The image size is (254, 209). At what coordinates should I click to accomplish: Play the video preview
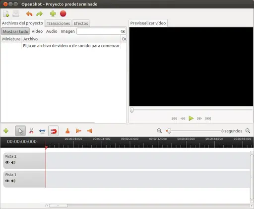(x=191, y=118)
